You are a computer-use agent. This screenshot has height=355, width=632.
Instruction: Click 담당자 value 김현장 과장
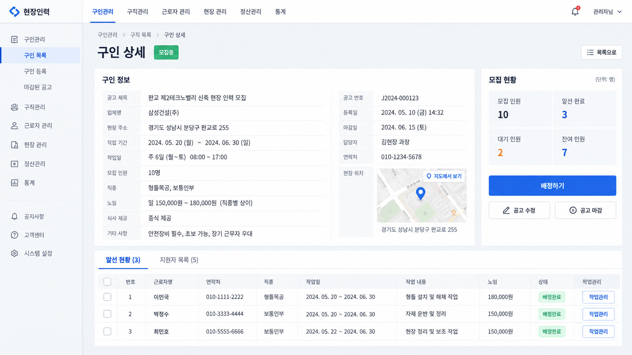[x=395, y=142]
